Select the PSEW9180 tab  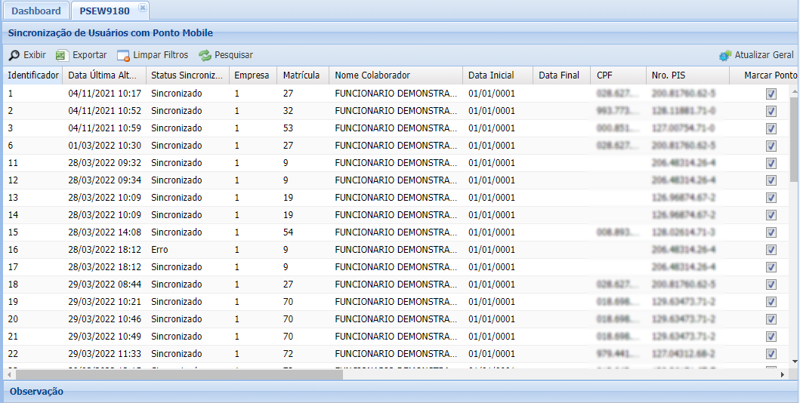(x=104, y=11)
